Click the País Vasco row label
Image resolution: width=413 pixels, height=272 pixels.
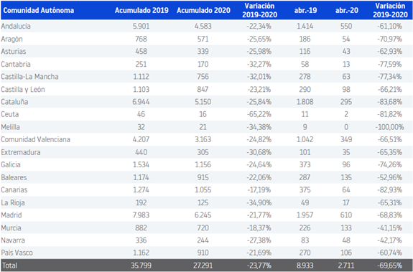pos(17,253)
